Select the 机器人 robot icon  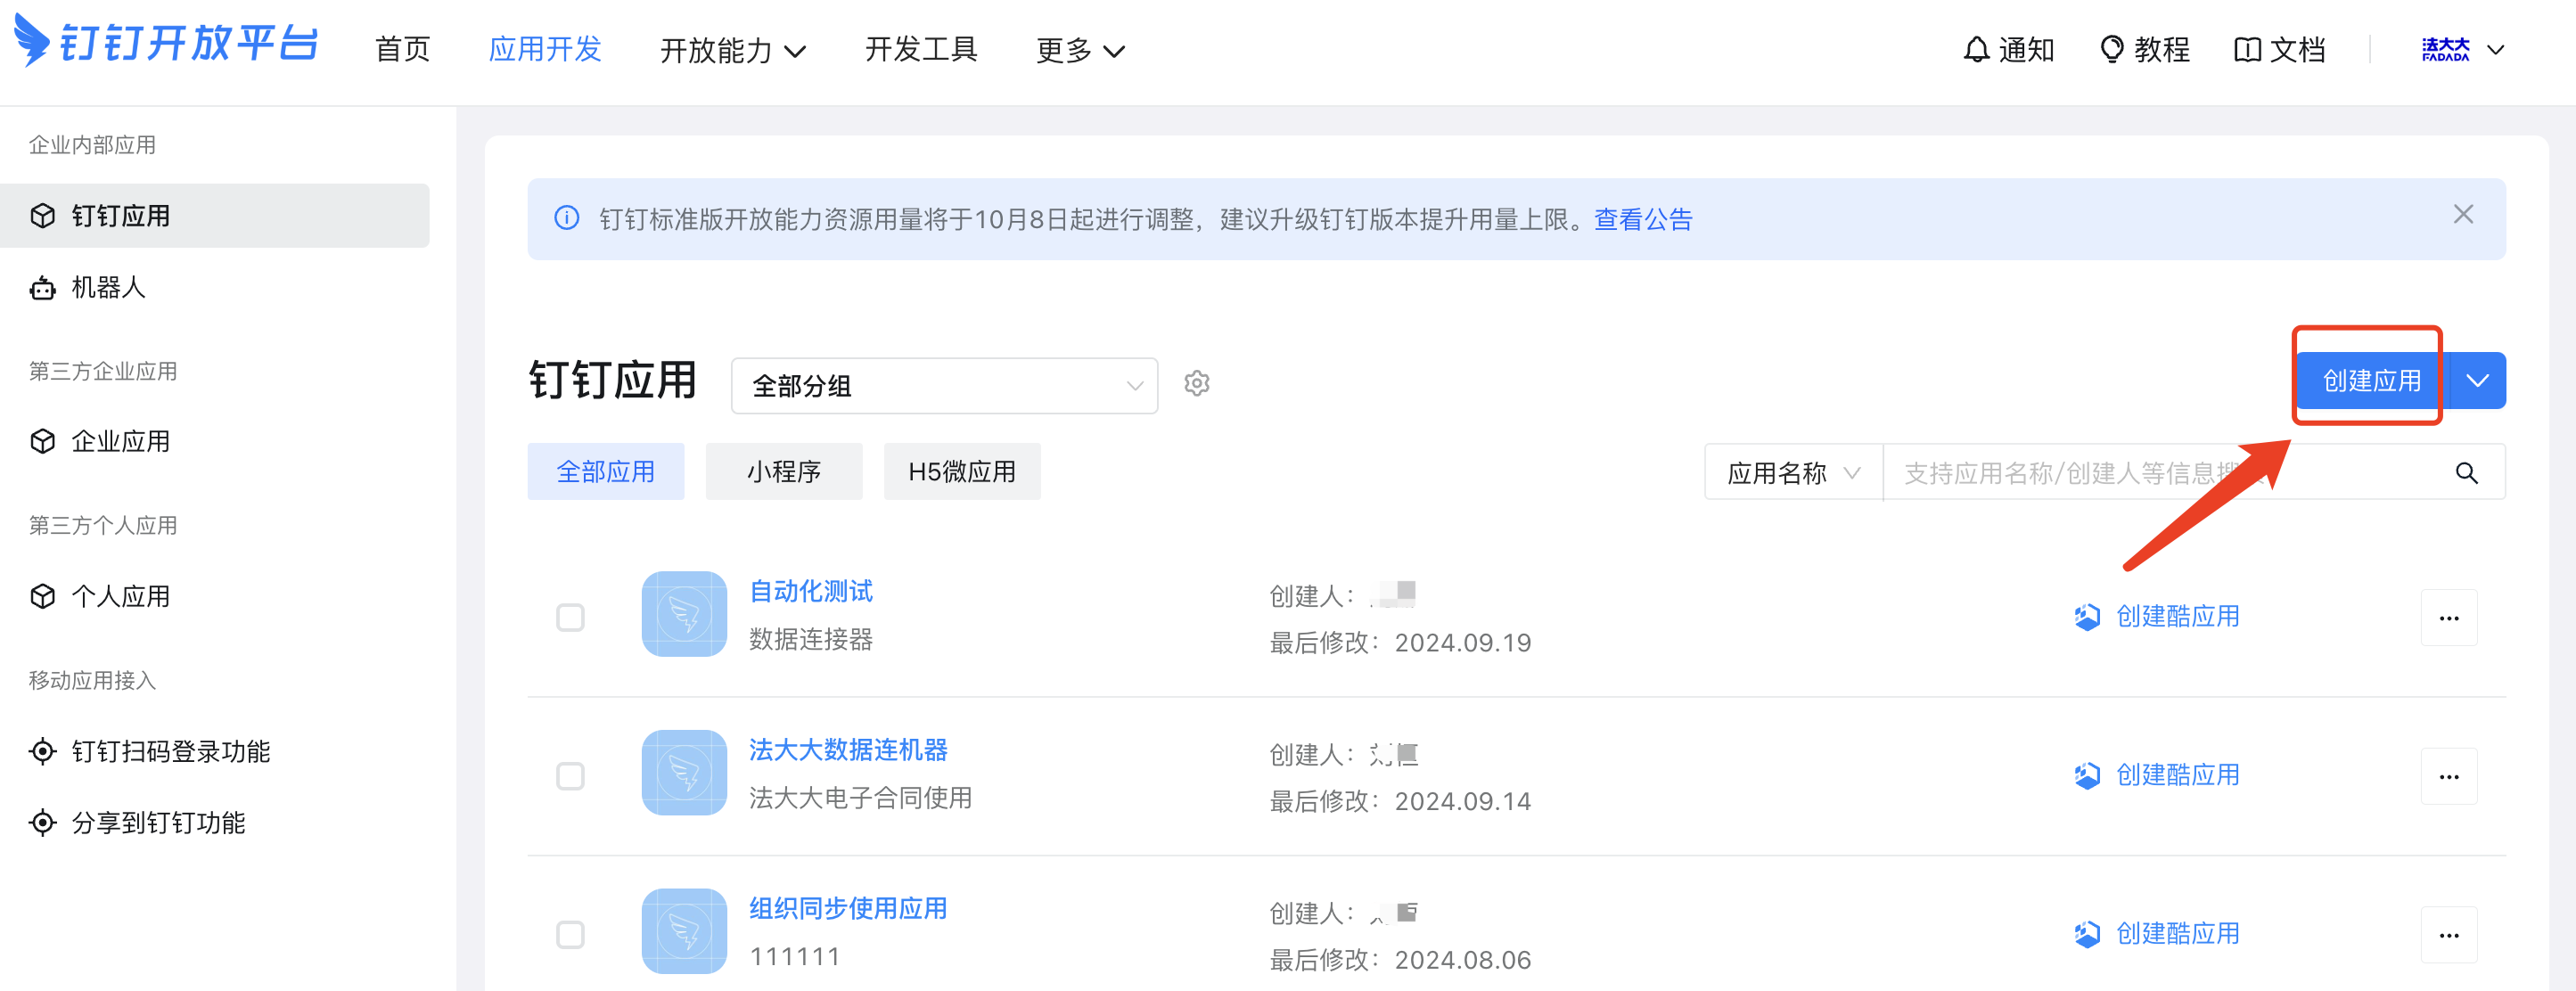point(42,288)
